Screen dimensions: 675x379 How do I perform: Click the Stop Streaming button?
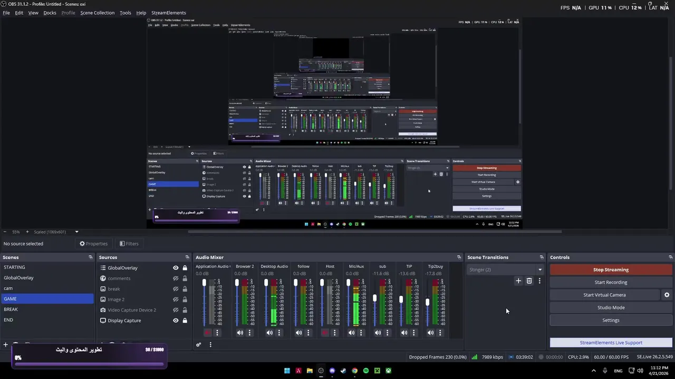tap(611, 270)
